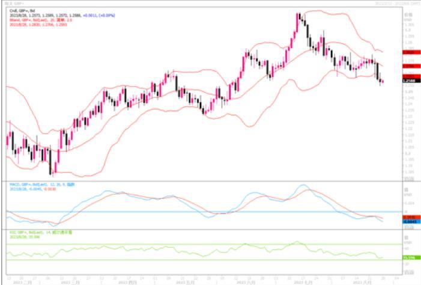Select the green RSI value tag on axis
This screenshot has width=421, height=285.
(411, 257)
